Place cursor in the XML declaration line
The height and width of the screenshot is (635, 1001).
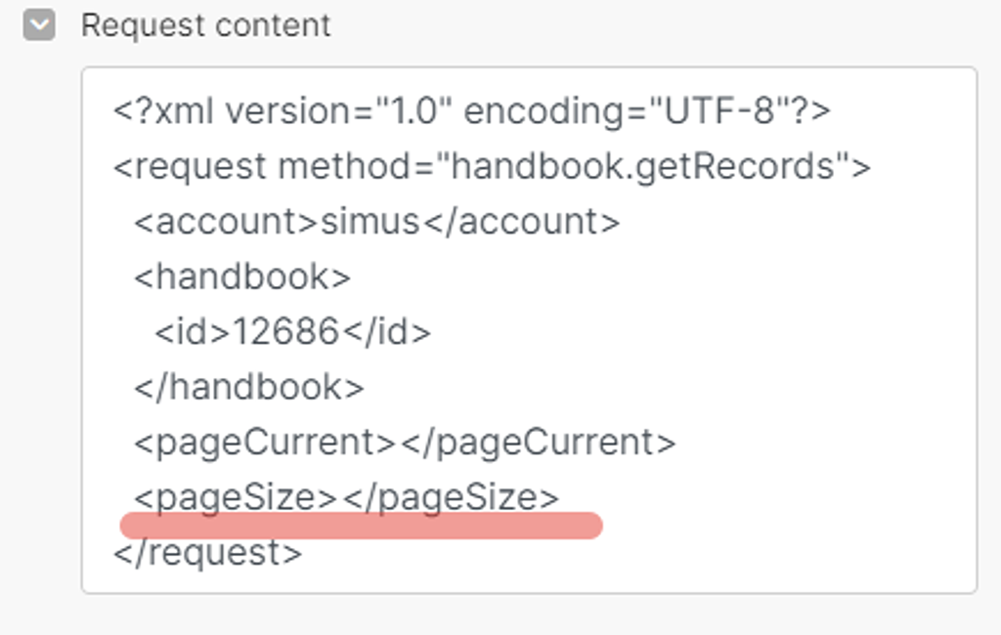[x=472, y=111]
